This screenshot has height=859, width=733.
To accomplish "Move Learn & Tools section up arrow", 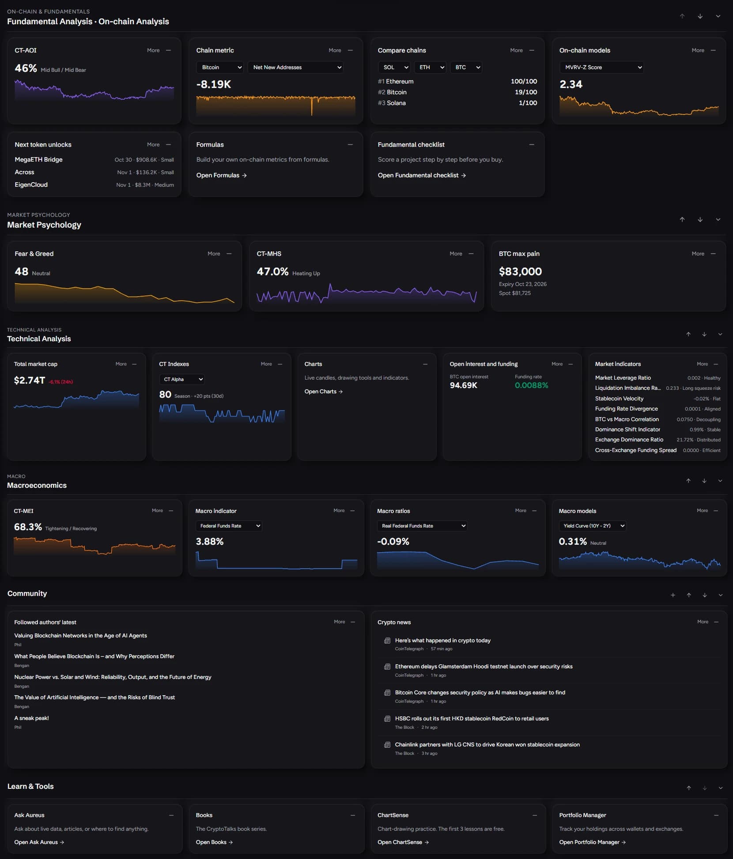I will tap(688, 788).
